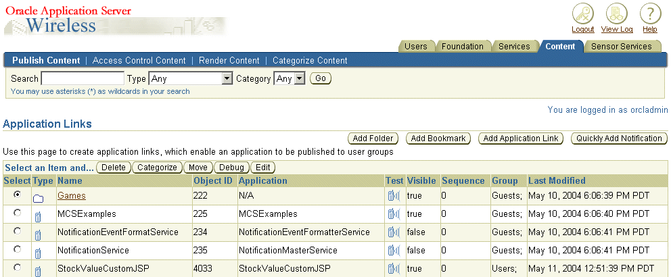Run the Test icon for NotificationEventFormatService
The height and width of the screenshot is (277, 671).
click(x=394, y=232)
